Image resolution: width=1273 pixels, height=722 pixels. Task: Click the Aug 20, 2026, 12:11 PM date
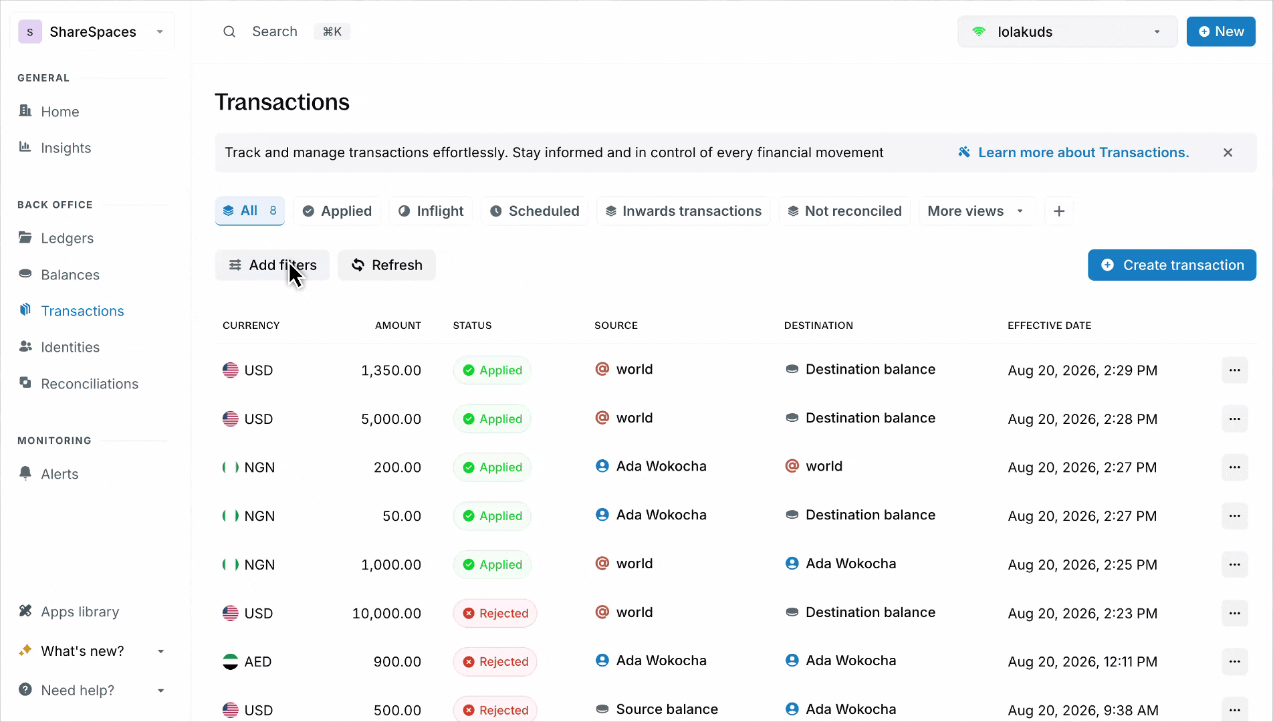[x=1082, y=662]
